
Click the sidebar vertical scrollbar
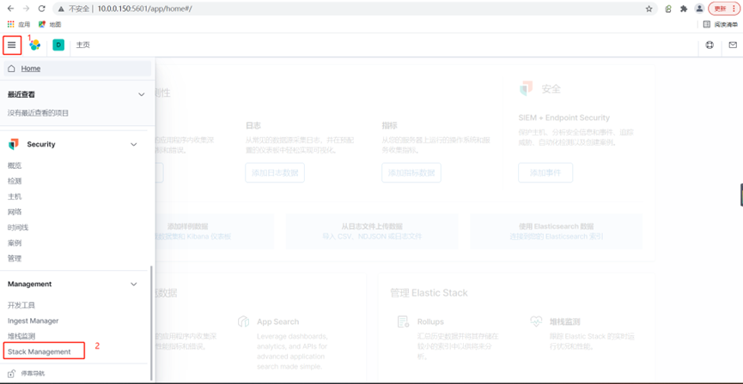[152, 321]
